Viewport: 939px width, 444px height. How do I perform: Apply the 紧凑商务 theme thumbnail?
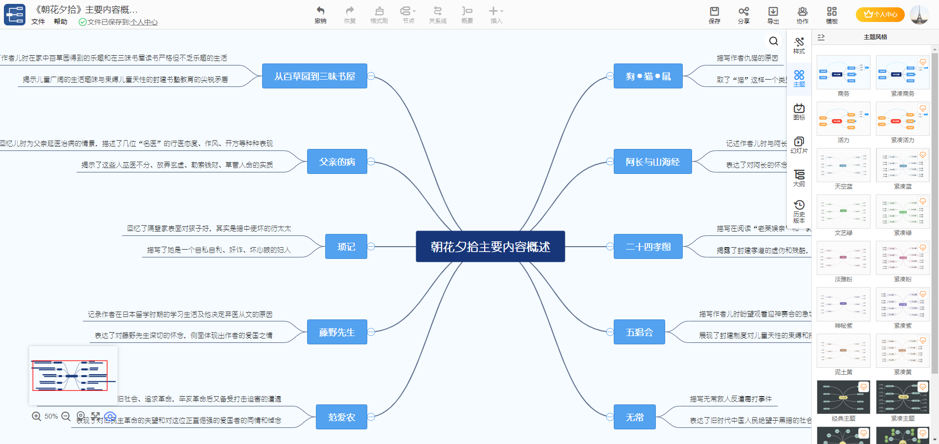902,72
